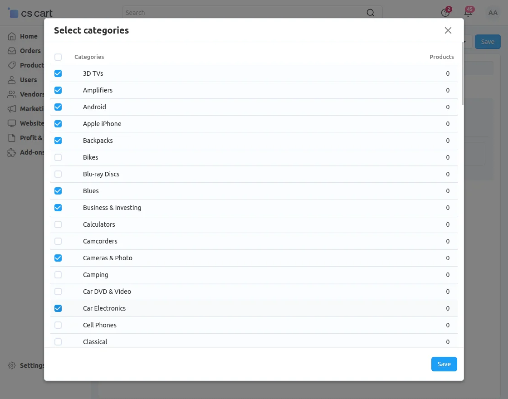Toggle the select-all categories checkbox
Viewport: 508px width, 399px height.
coord(58,57)
